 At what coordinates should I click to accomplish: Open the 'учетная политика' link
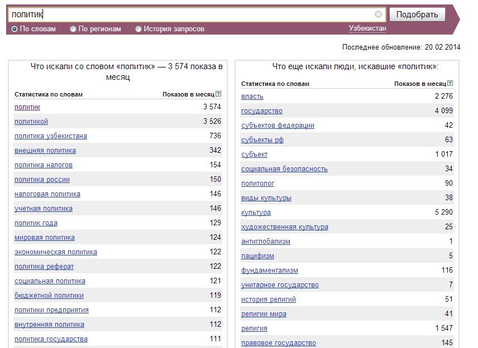pyautogui.click(x=44, y=209)
